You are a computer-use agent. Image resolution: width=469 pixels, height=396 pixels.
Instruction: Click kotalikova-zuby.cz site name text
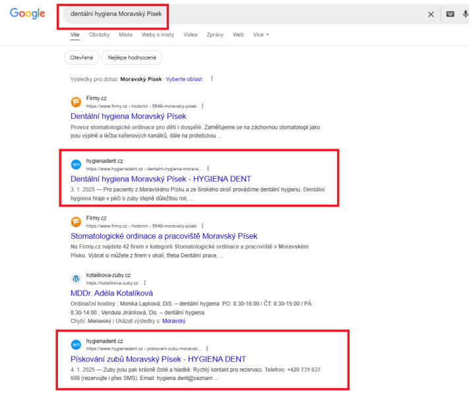coord(108,275)
